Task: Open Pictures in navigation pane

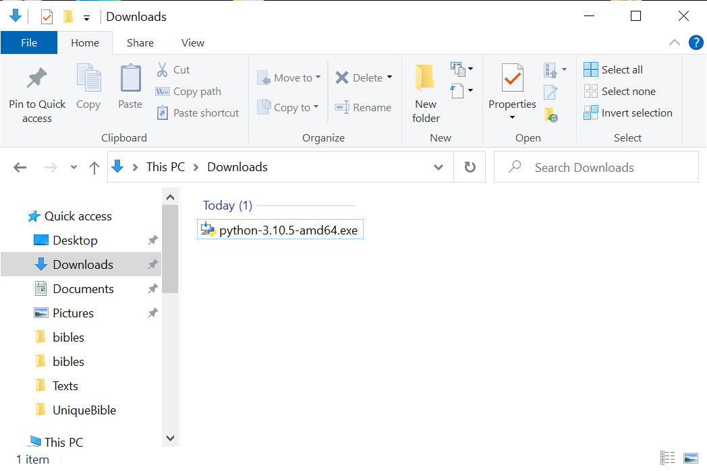Action: 73,313
